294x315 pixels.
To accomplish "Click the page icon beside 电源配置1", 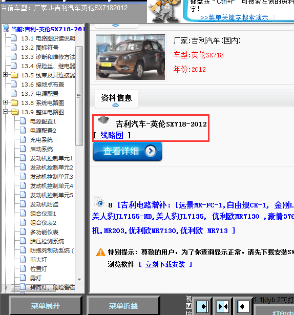I will [23, 121].
